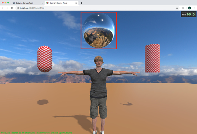Click the red macOS close window button
The image size is (197, 134).
pyautogui.click(x=3, y=3)
